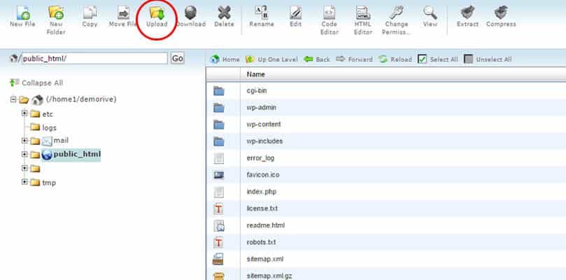This screenshot has width=566, height=280.
Task: Expand the mail folder node
Action: pos(24,140)
